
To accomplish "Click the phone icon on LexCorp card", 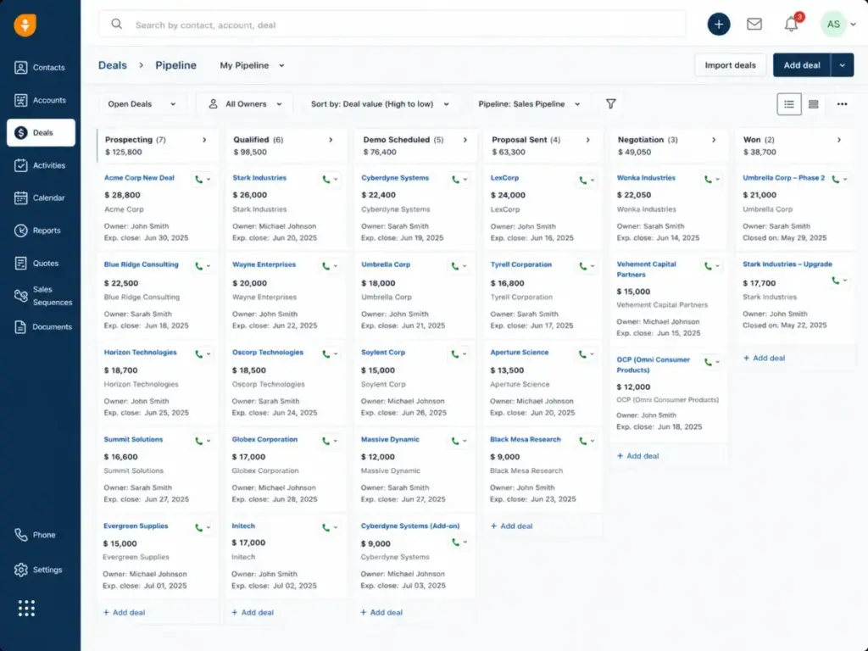I will [582, 180].
